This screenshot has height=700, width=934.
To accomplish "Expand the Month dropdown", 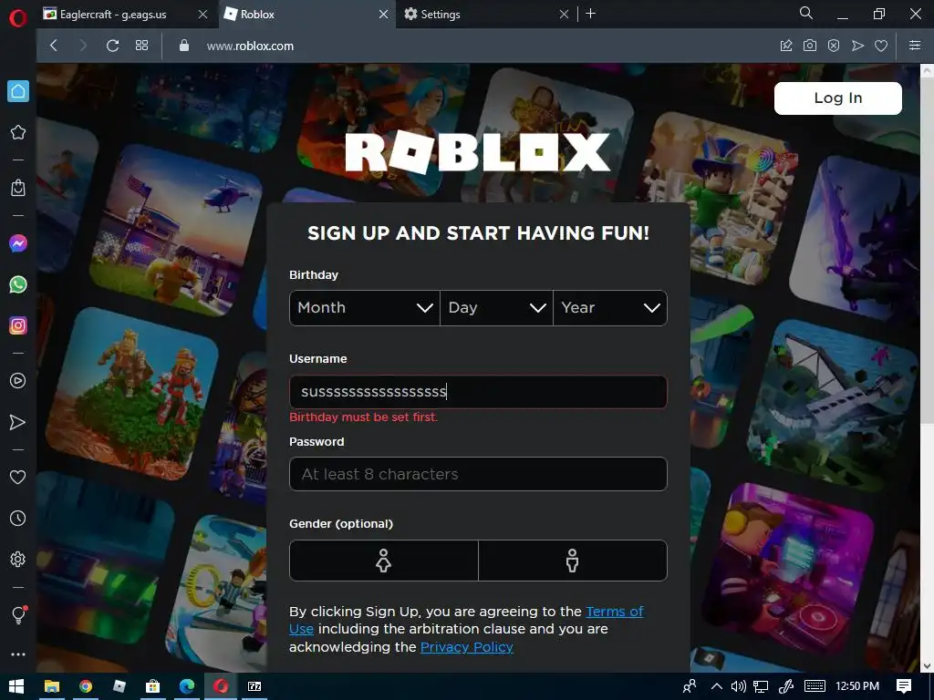I will (x=365, y=308).
